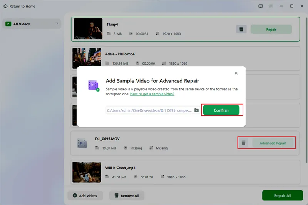
Task: Click the 19.87 MB size value
Action: 109,148
